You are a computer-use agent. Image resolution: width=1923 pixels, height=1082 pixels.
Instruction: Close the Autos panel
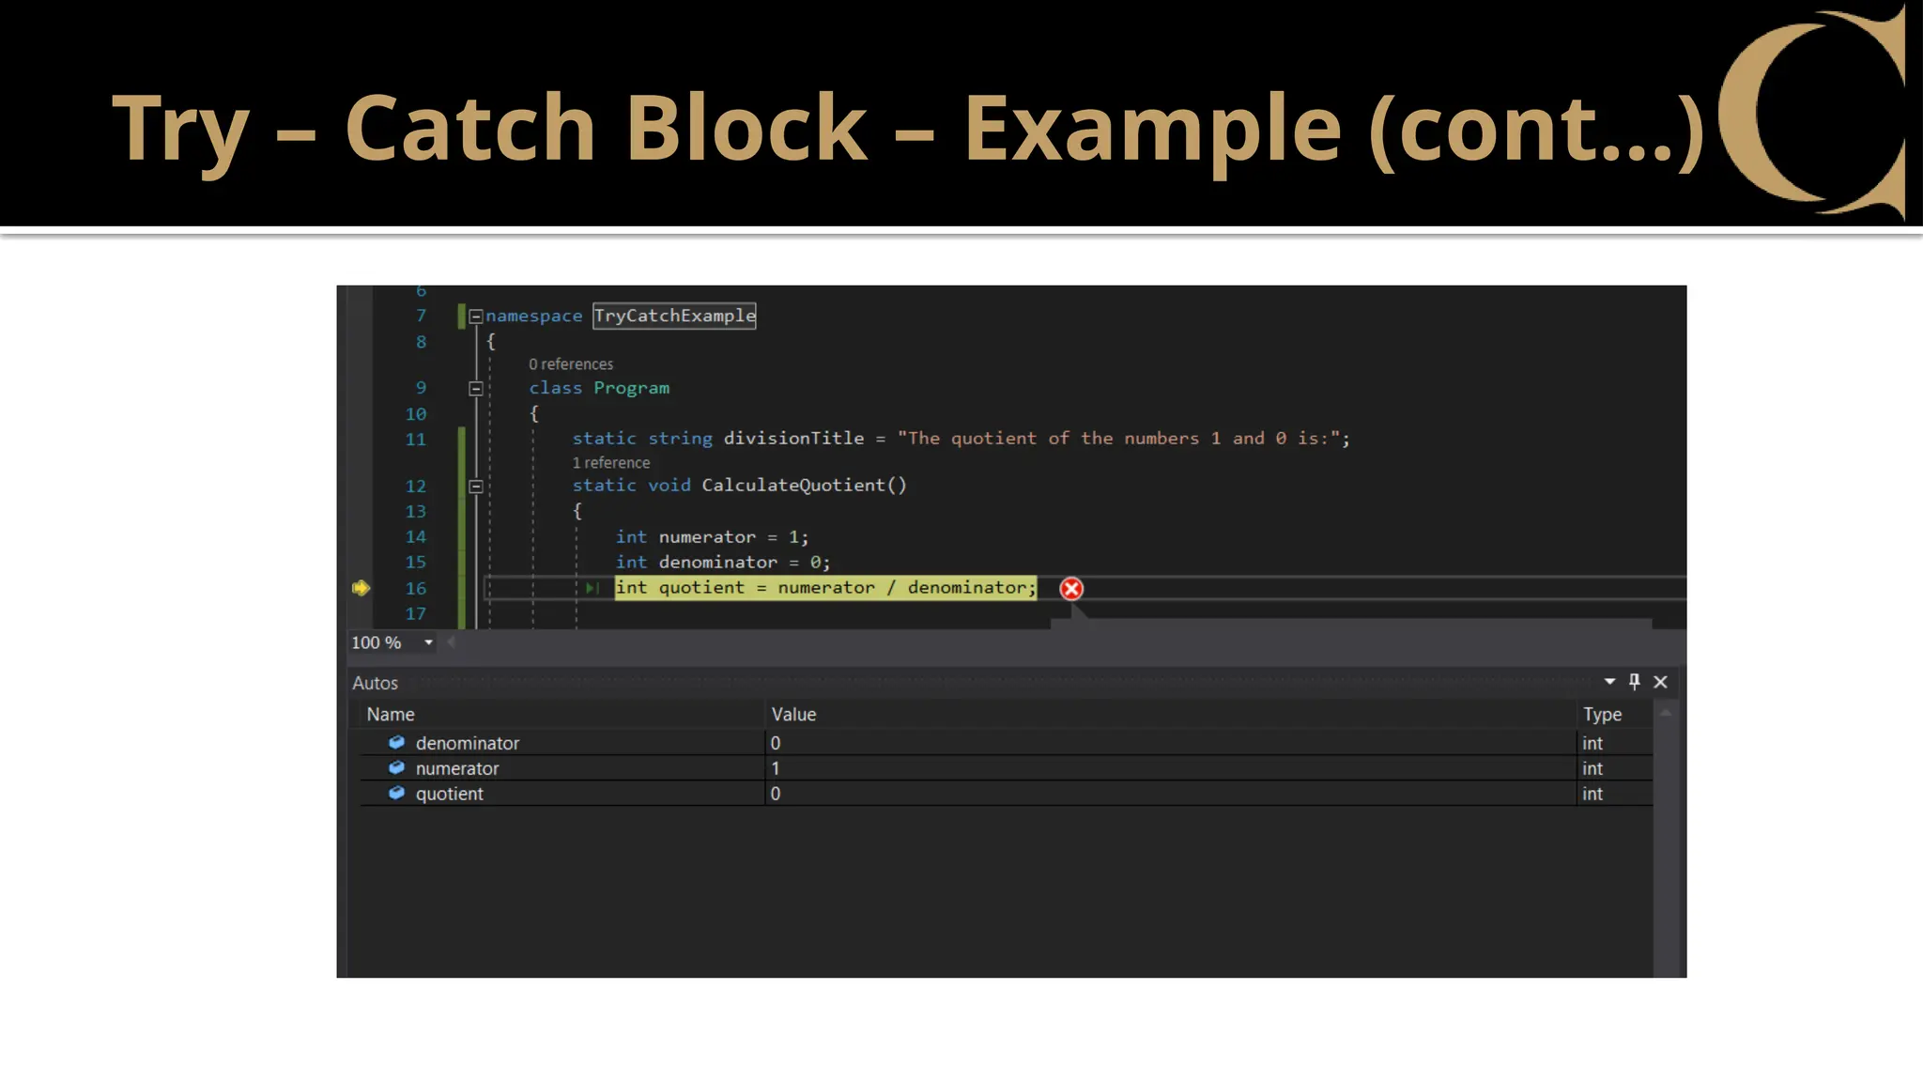coord(1660,682)
